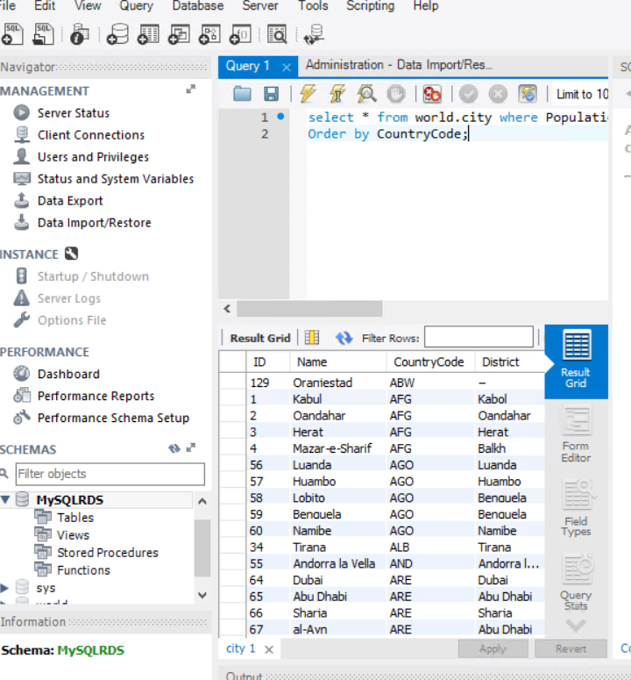This screenshot has width=631, height=680.
Task: Open SQL script file icon
Action: pyautogui.click(x=43, y=34)
